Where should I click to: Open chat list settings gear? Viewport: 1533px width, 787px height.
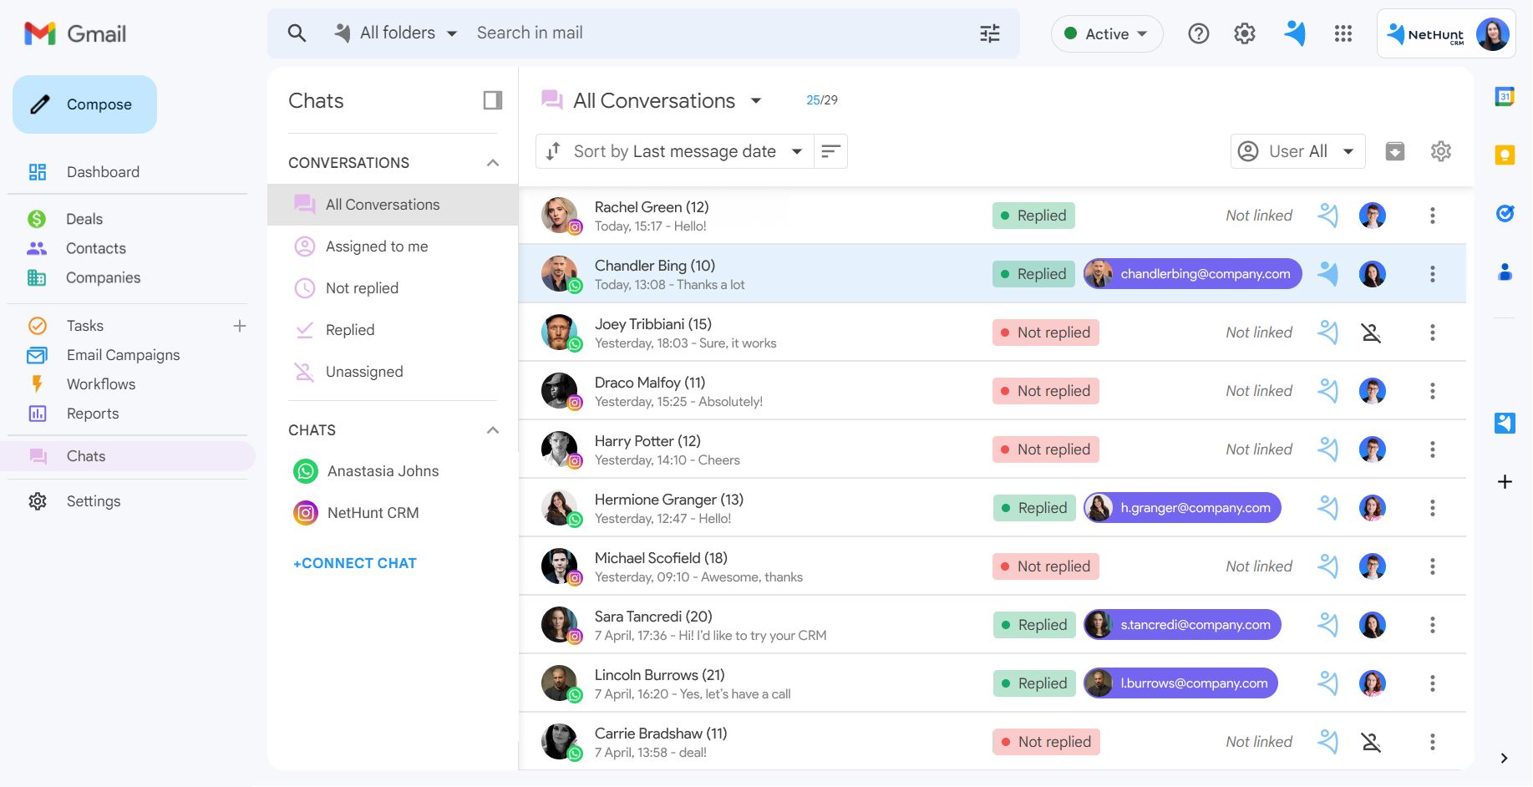(x=1440, y=151)
